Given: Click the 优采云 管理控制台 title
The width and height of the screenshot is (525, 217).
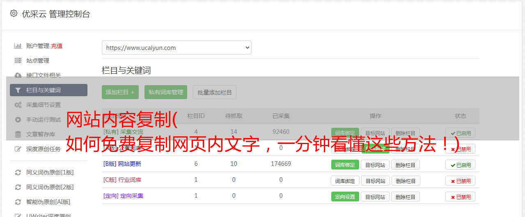Looking at the screenshot, I should pyautogui.click(x=56, y=14).
